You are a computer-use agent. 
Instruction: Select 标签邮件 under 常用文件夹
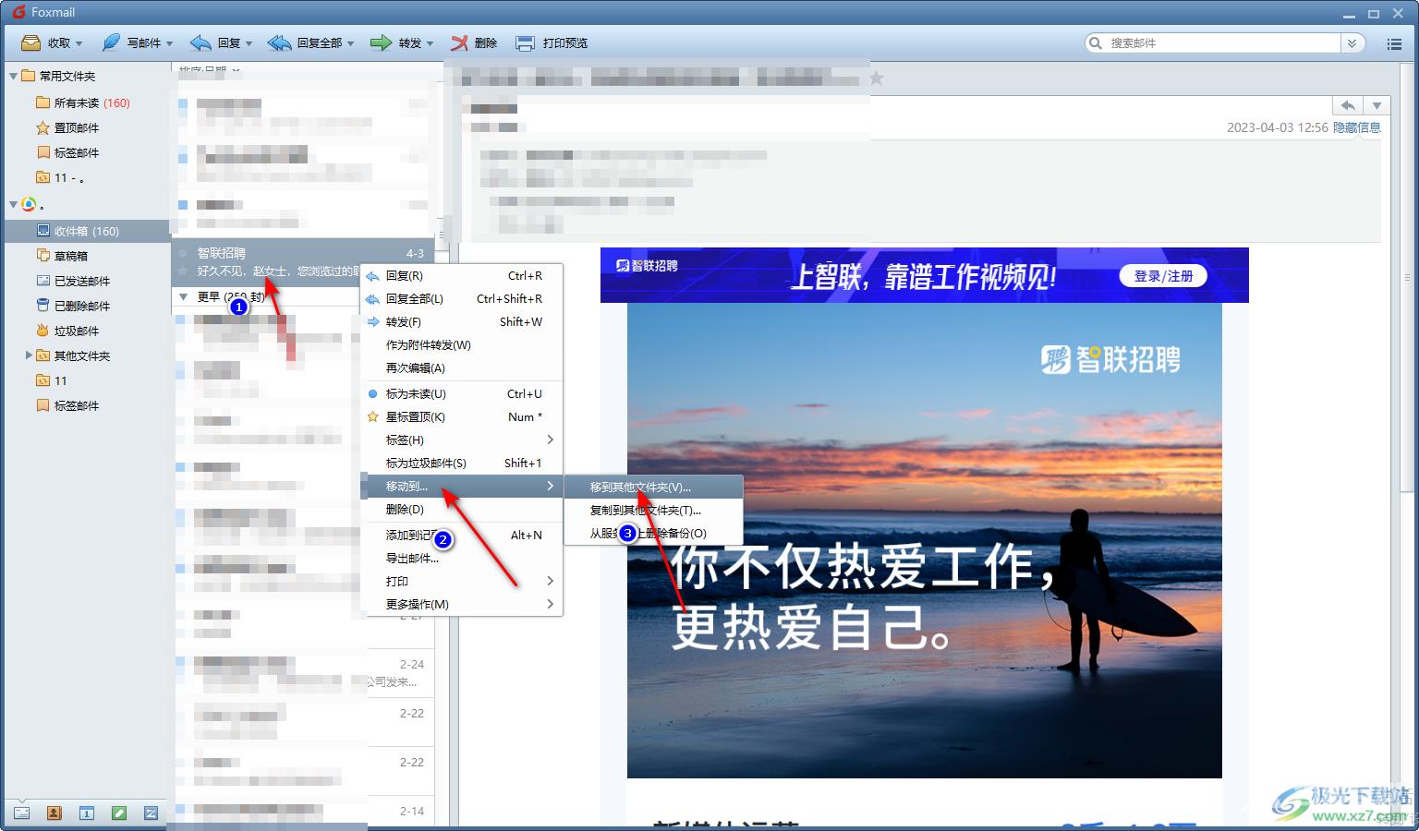coord(67,152)
